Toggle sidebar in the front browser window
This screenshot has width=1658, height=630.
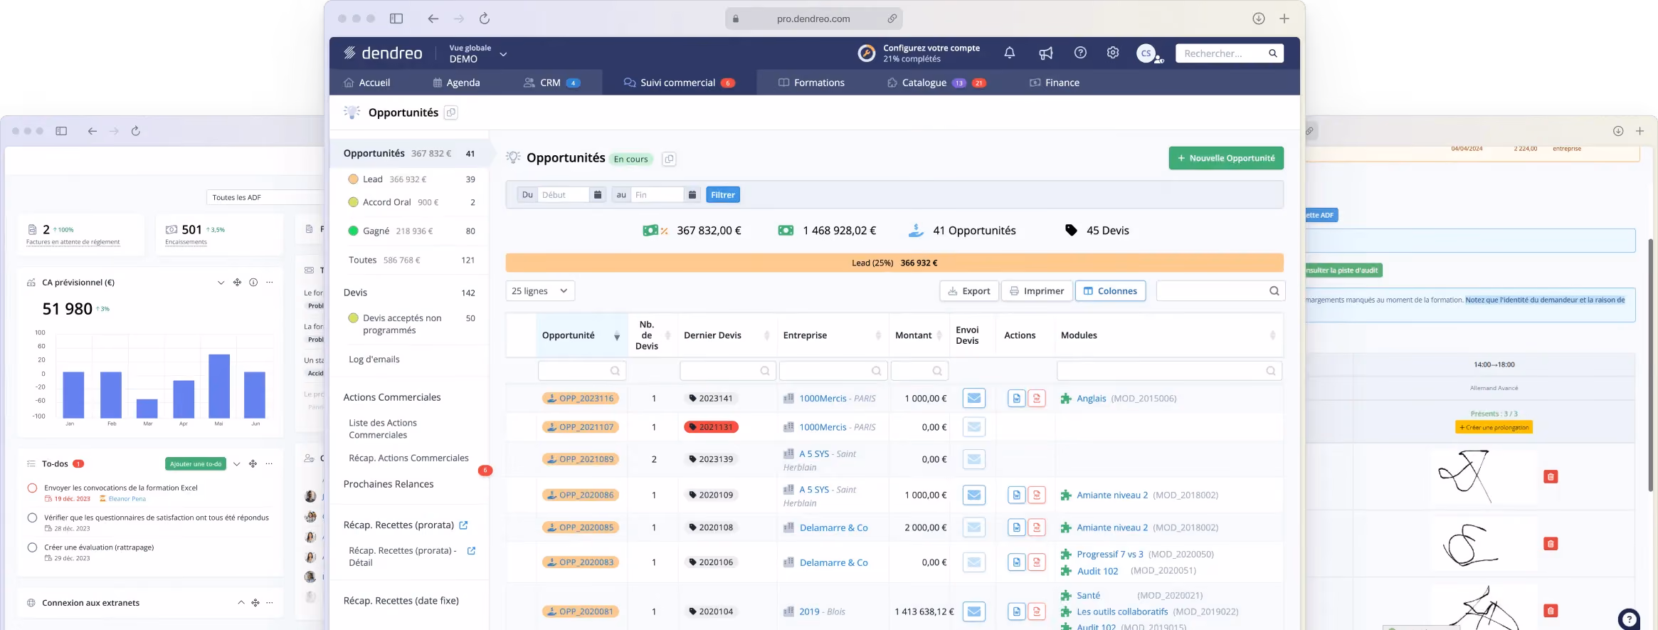click(396, 19)
